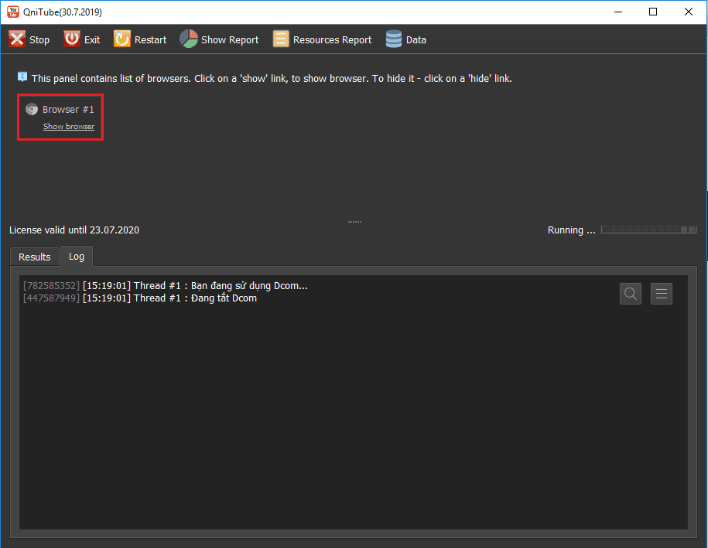708x548 pixels.
Task: Open the Resources Report icon
Action: tap(280, 39)
